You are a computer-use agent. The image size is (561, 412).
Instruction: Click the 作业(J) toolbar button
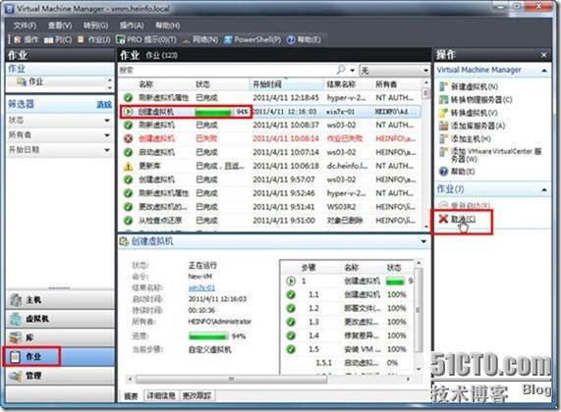point(95,39)
